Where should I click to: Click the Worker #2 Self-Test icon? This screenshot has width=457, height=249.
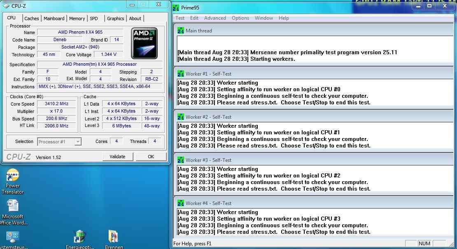[x=181, y=117]
